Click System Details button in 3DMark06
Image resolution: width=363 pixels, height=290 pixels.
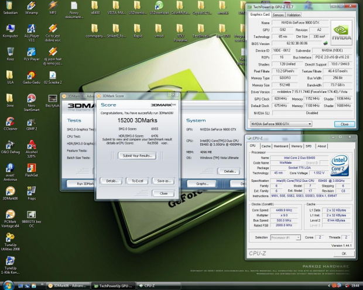point(229,171)
